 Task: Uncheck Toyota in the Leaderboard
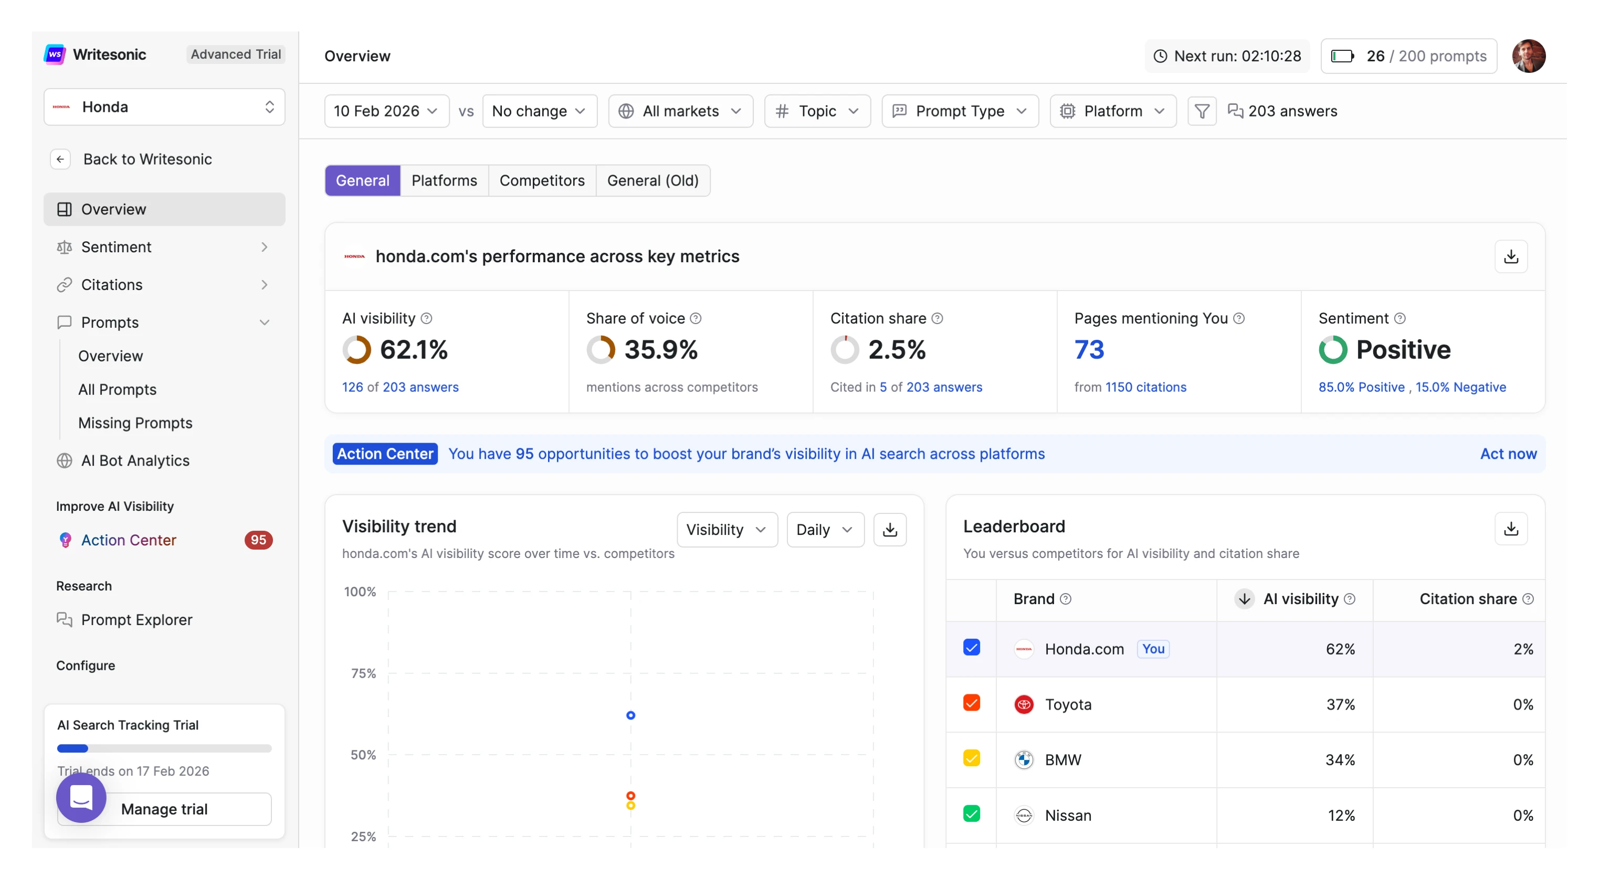click(972, 703)
